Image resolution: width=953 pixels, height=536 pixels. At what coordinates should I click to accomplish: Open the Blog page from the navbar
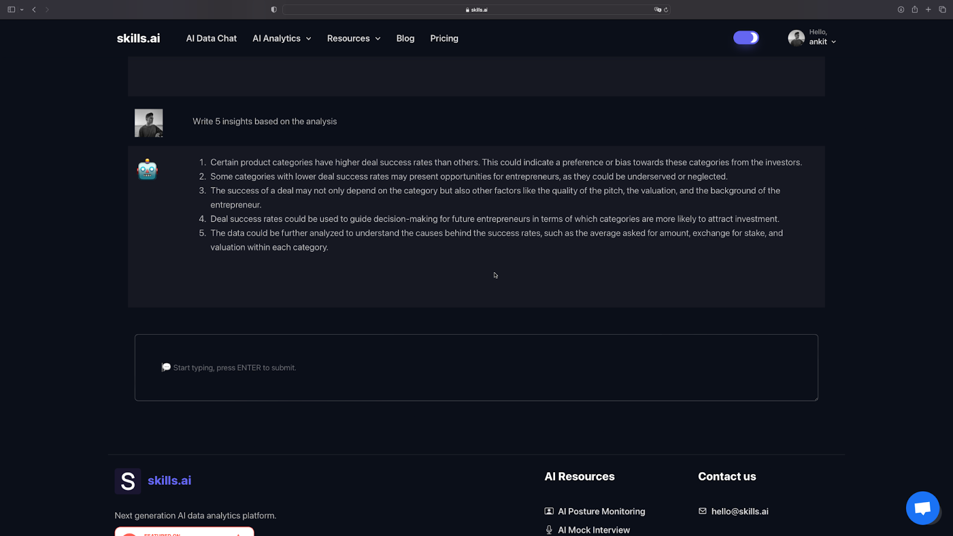(x=405, y=38)
